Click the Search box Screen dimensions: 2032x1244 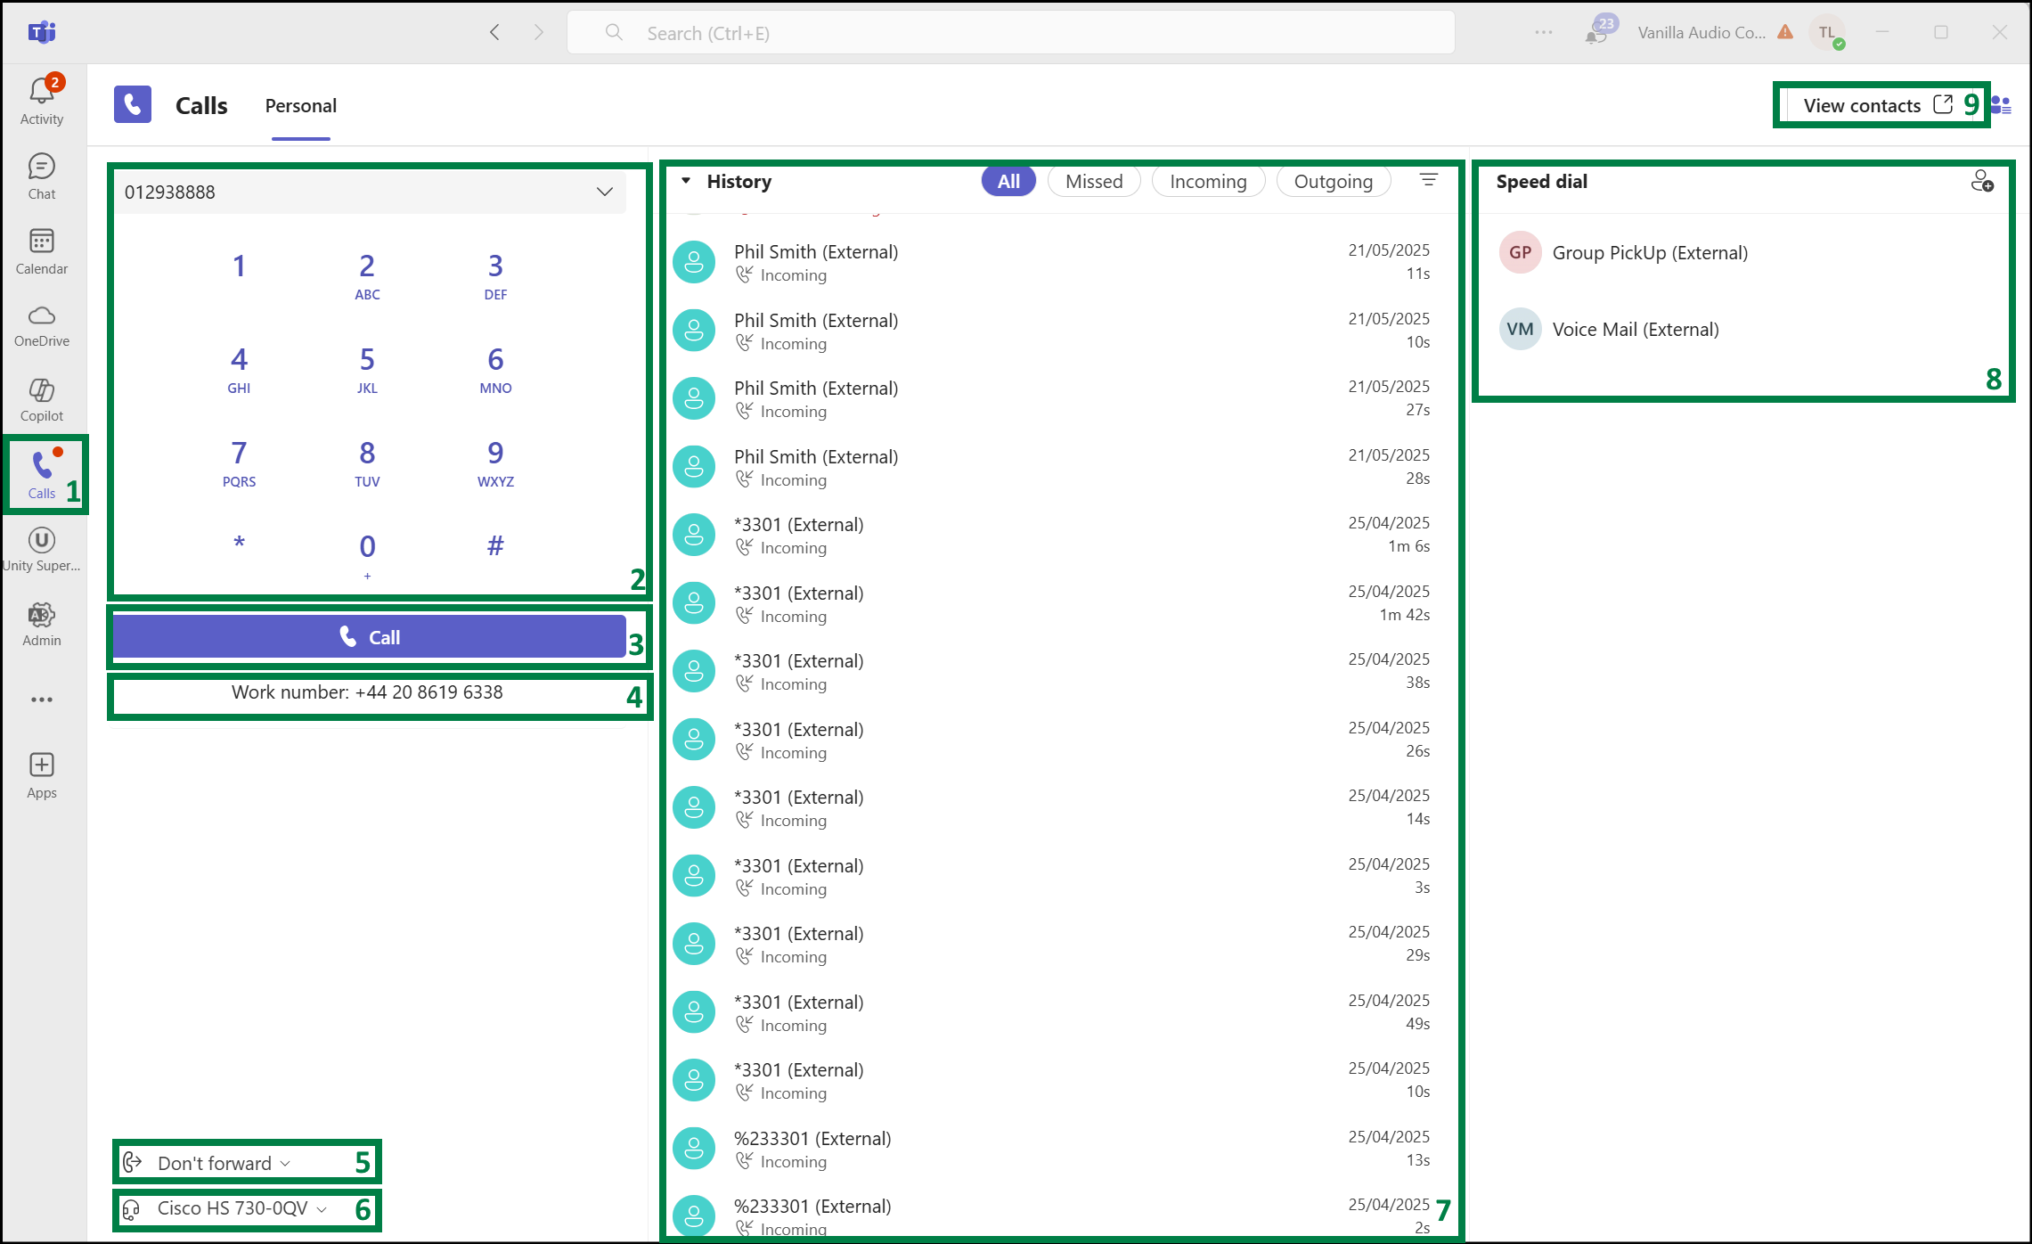click(x=1011, y=33)
